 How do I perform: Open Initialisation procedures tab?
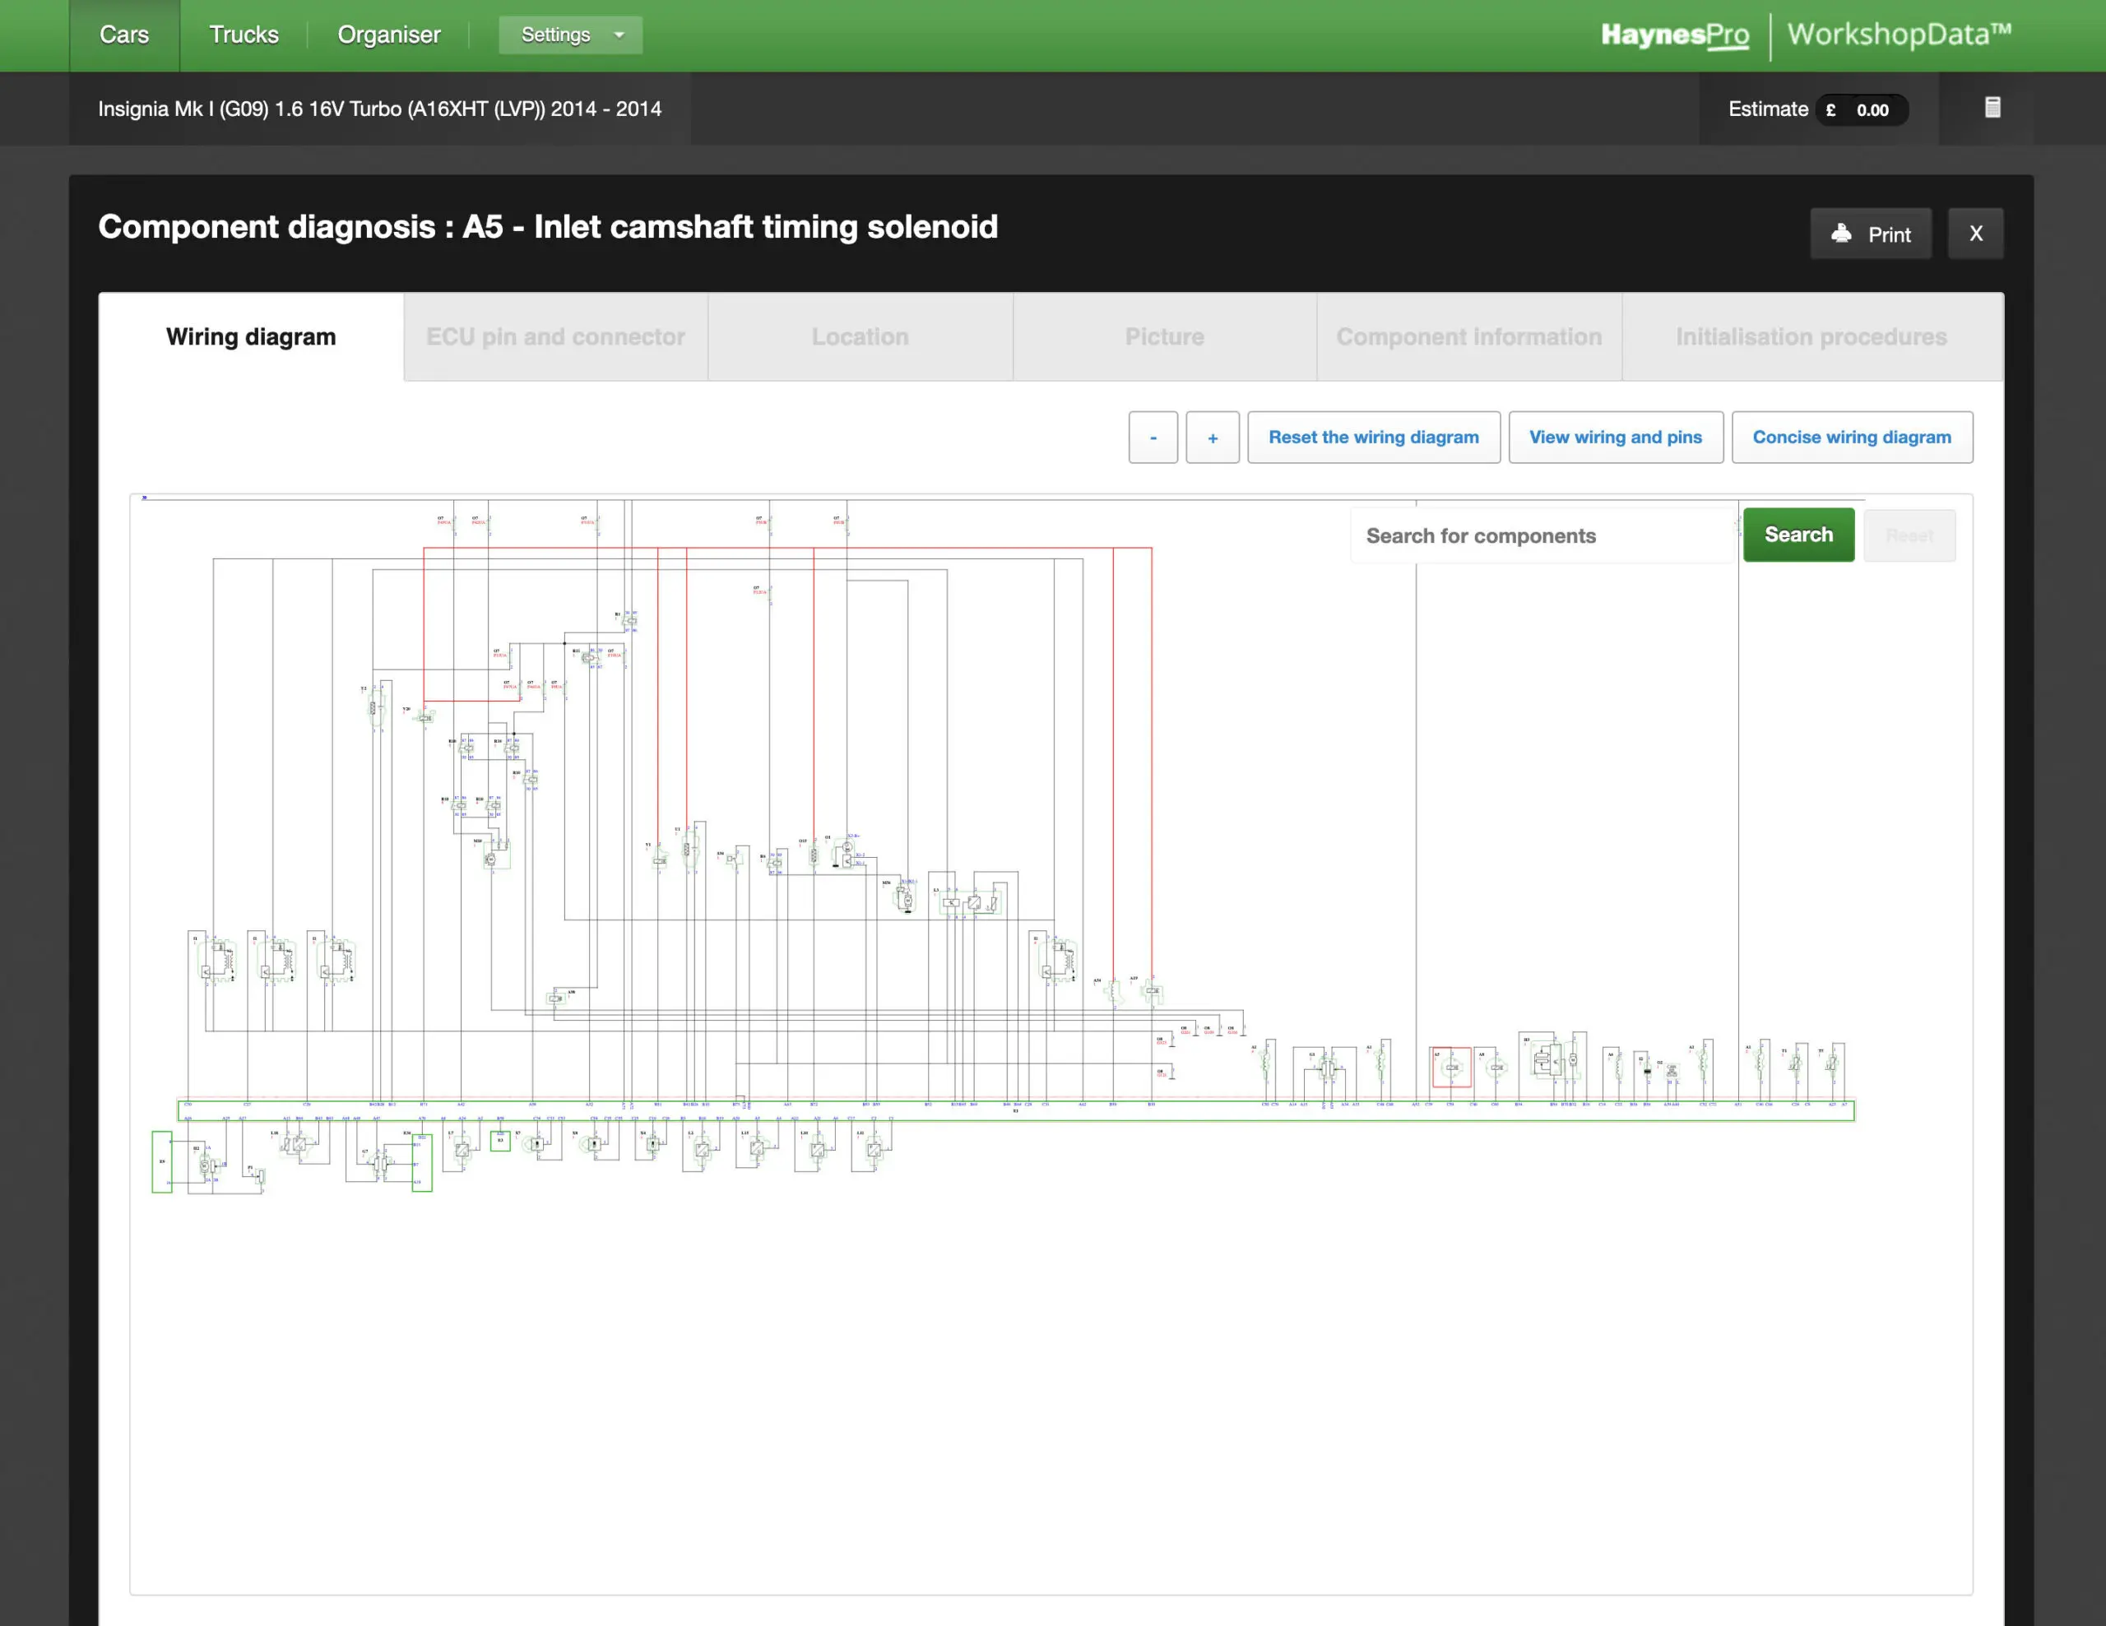pyautogui.click(x=1811, y=337)
